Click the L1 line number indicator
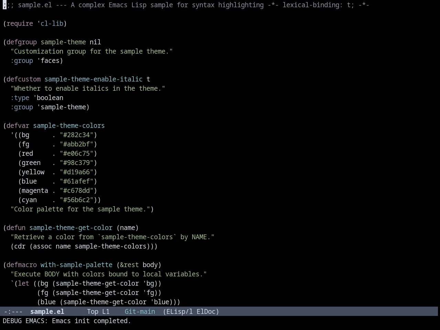 106,311
